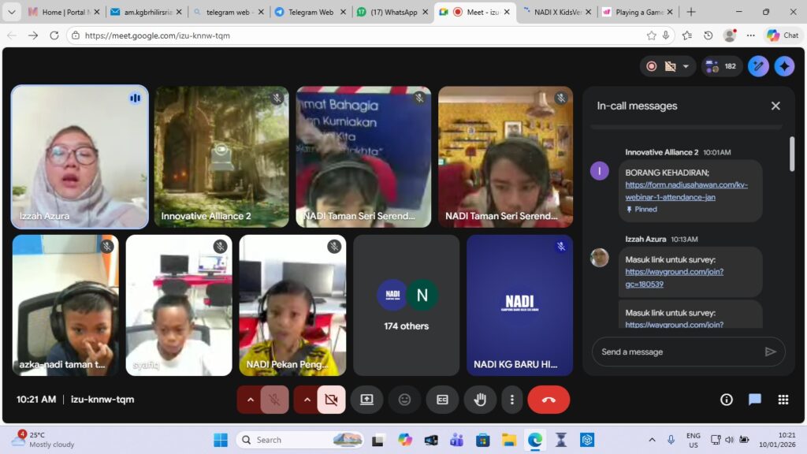This screenshot has width=807, height=454.
Task: Open the meeting details info icon
Action: [727, 400]
